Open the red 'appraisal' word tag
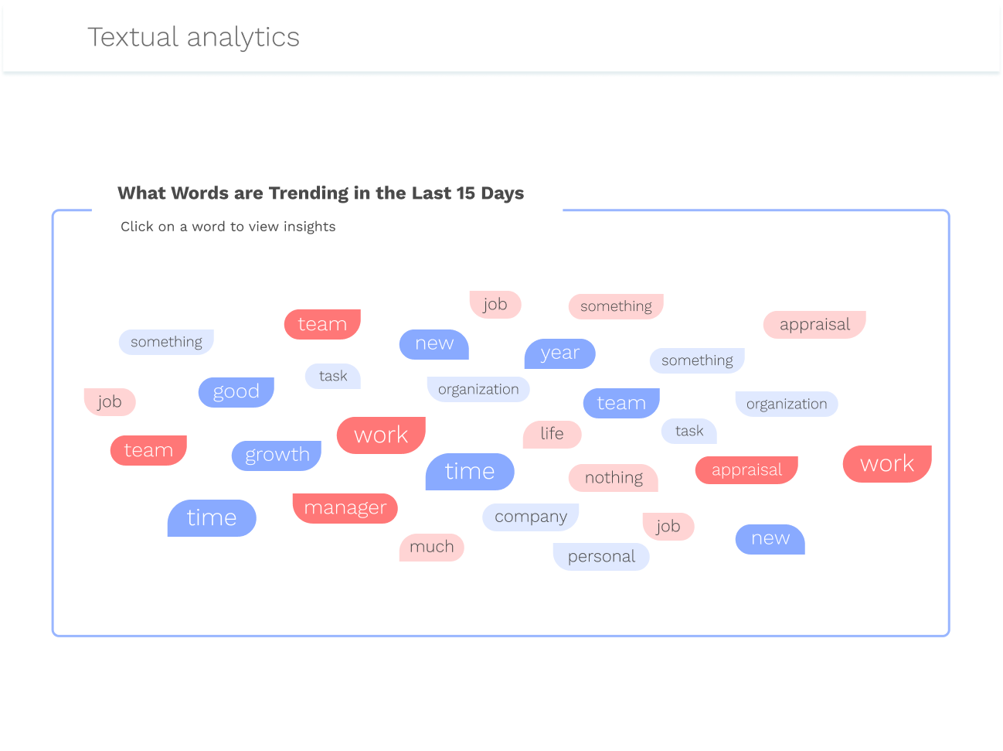1003x751 pixels. click(746, 470)
